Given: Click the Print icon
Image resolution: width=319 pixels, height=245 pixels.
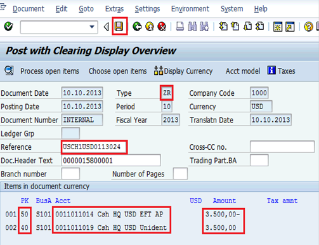Looking at the screenshot, I should 180,27.
